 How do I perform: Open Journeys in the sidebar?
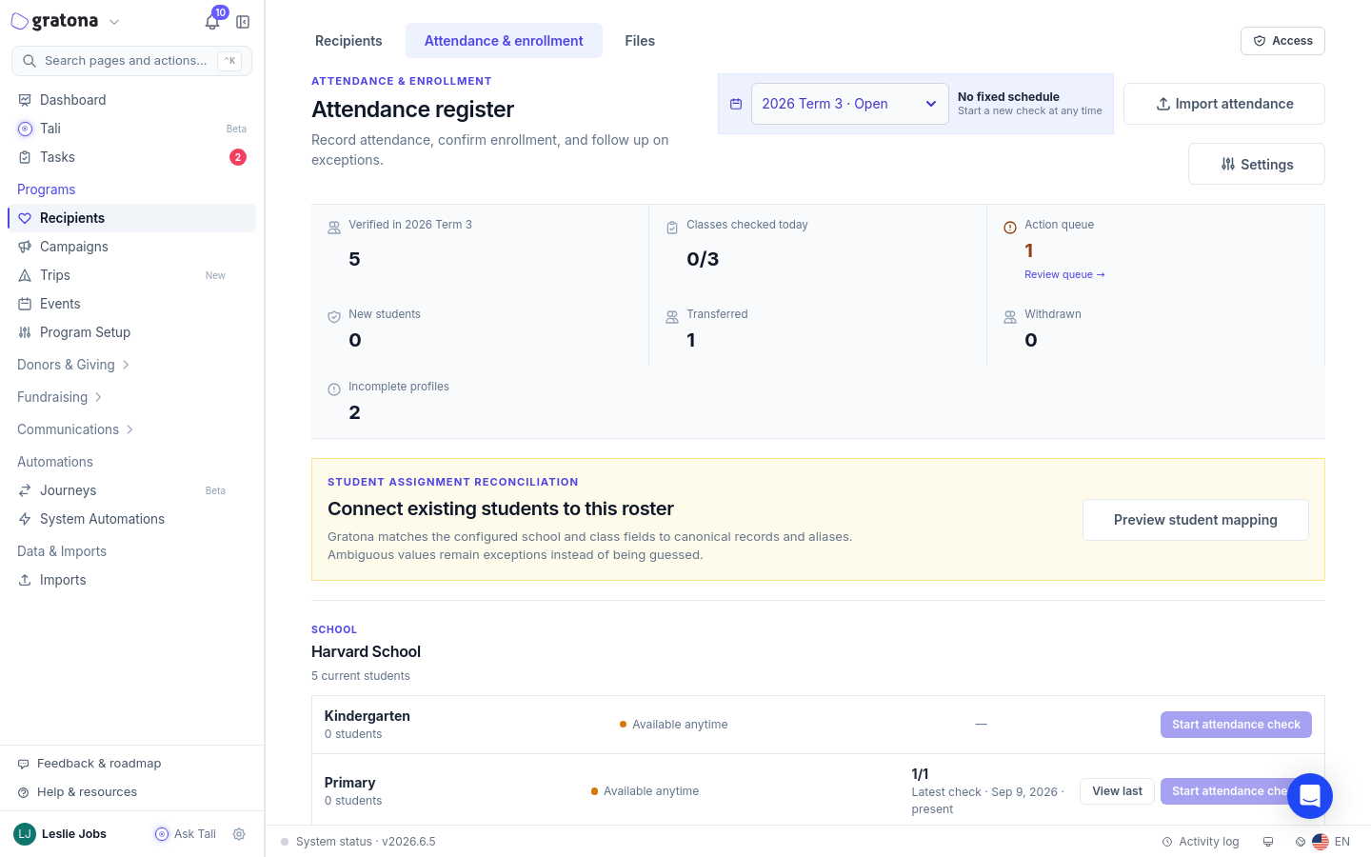(x=131, y=490)
